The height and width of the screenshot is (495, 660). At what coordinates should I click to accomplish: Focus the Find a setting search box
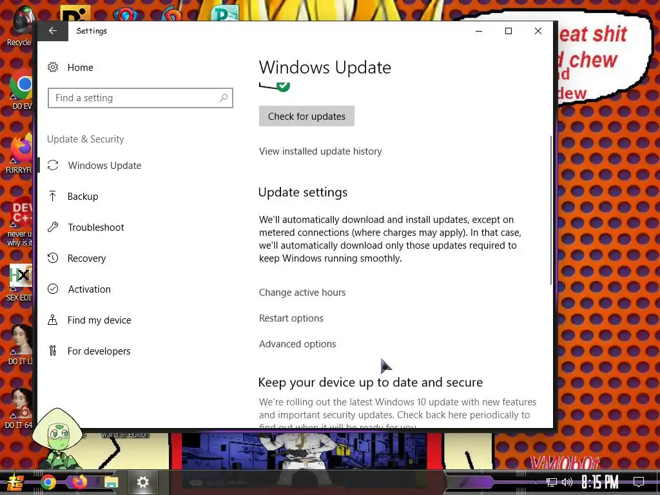tap(140, 98)
